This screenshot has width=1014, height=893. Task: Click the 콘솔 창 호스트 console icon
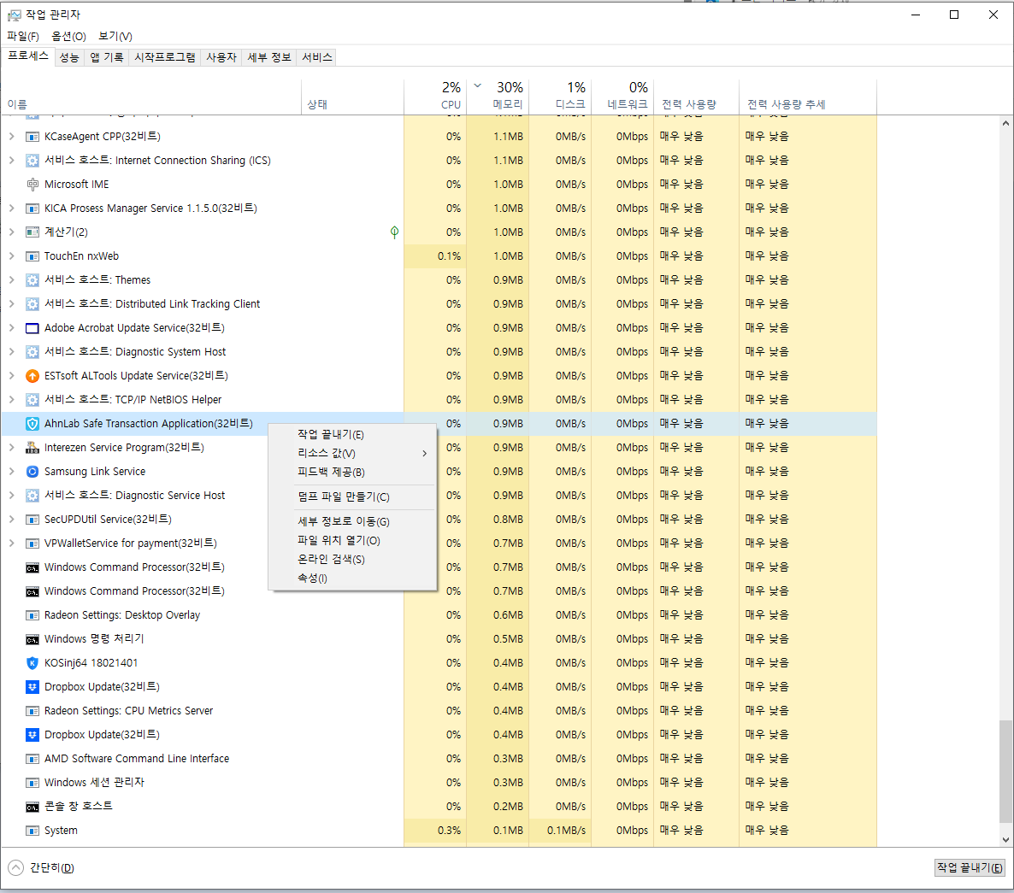coord(32,807)
